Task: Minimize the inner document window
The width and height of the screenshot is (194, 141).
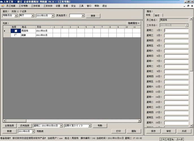Action: coord(184,6)
